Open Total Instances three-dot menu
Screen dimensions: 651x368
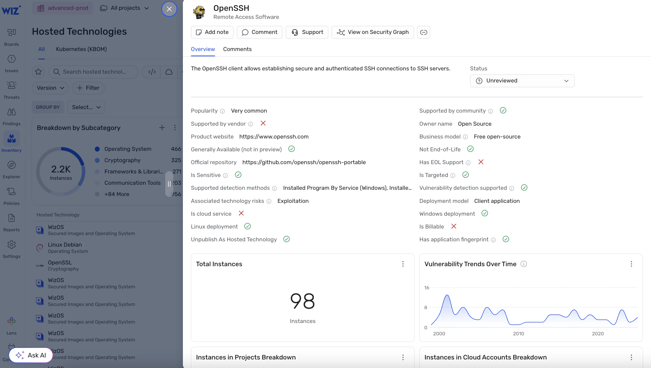tap(403, 264)
